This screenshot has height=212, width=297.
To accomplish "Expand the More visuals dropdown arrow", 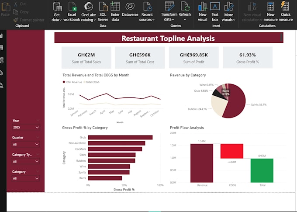I will pos(234,20).
